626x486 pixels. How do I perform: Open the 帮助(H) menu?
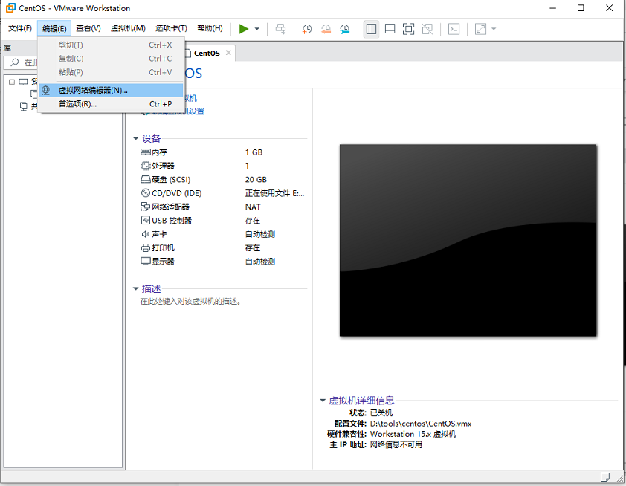210,28
